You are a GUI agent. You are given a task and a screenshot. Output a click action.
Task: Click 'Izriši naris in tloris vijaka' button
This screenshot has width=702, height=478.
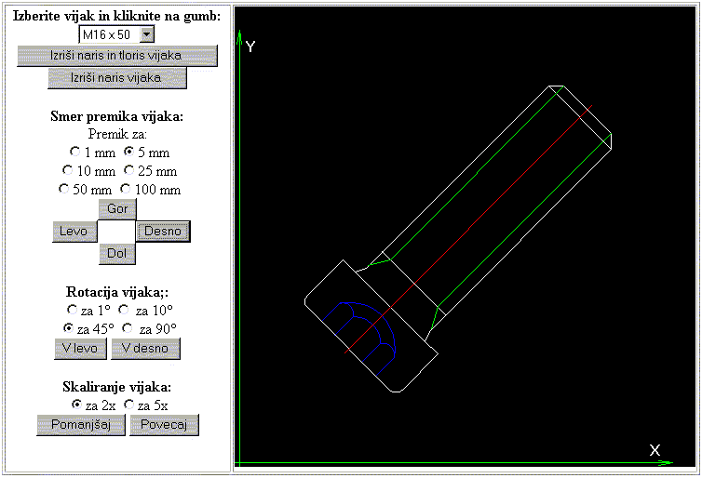(117, 56)
